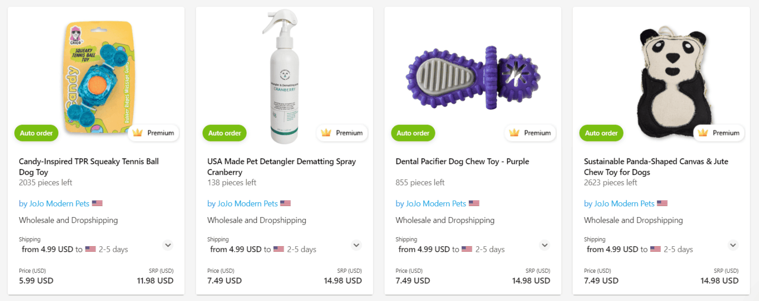Open the JoJo Modern Pets link on the first card

pyautogui.click(x=54, y=203)
